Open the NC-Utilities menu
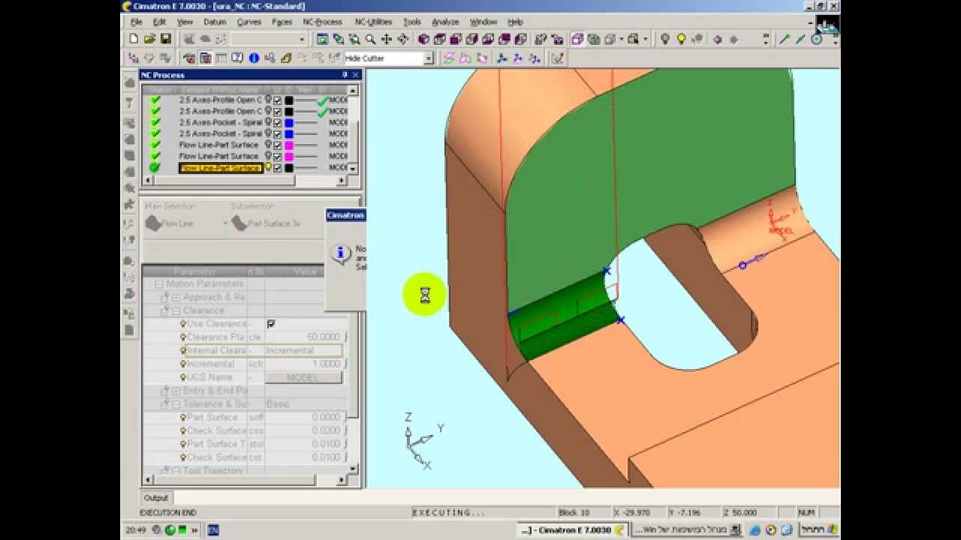961x540 pixels. [x=373, y=22]
